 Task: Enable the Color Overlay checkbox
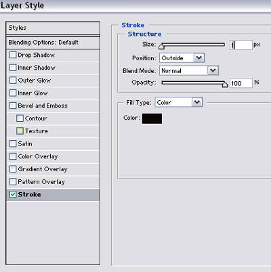tap(13, 156)
